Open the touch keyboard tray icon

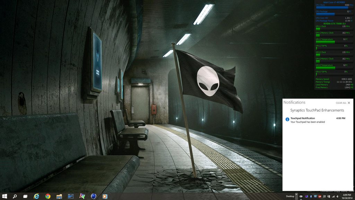[301, 197]
